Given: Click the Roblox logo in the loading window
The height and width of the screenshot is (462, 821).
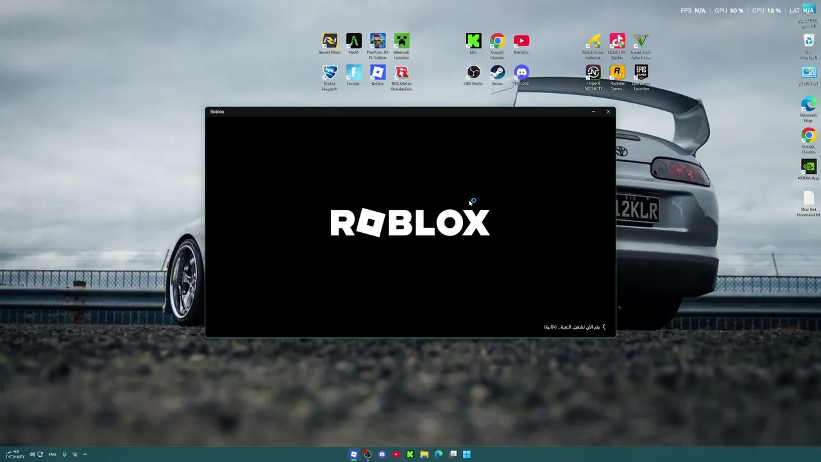Looking at the screenshot, I should [x=410, y=223].
